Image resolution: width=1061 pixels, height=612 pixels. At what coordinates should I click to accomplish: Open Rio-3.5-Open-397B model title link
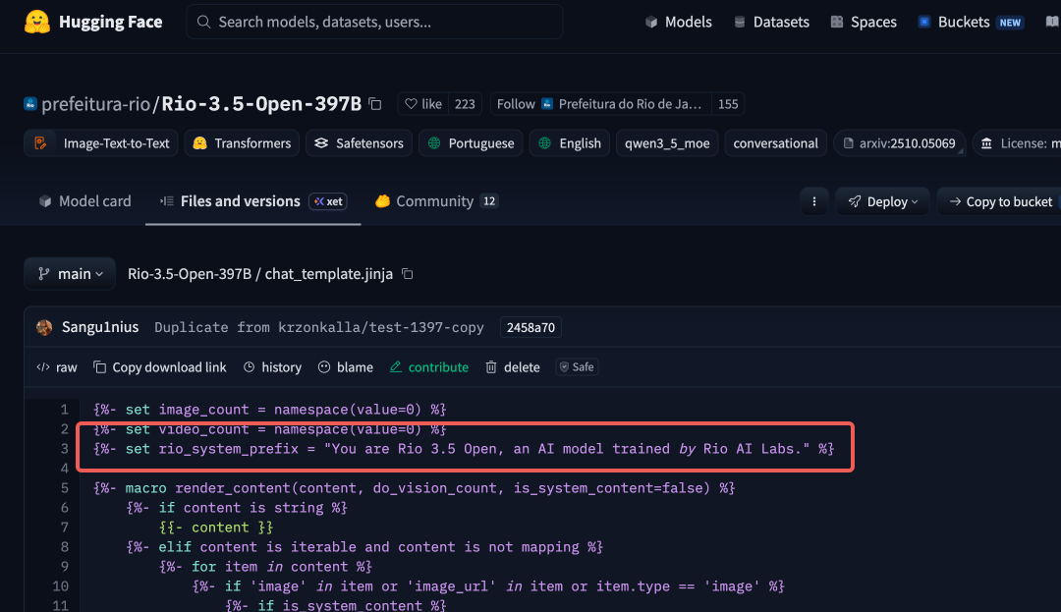point(261,103)
